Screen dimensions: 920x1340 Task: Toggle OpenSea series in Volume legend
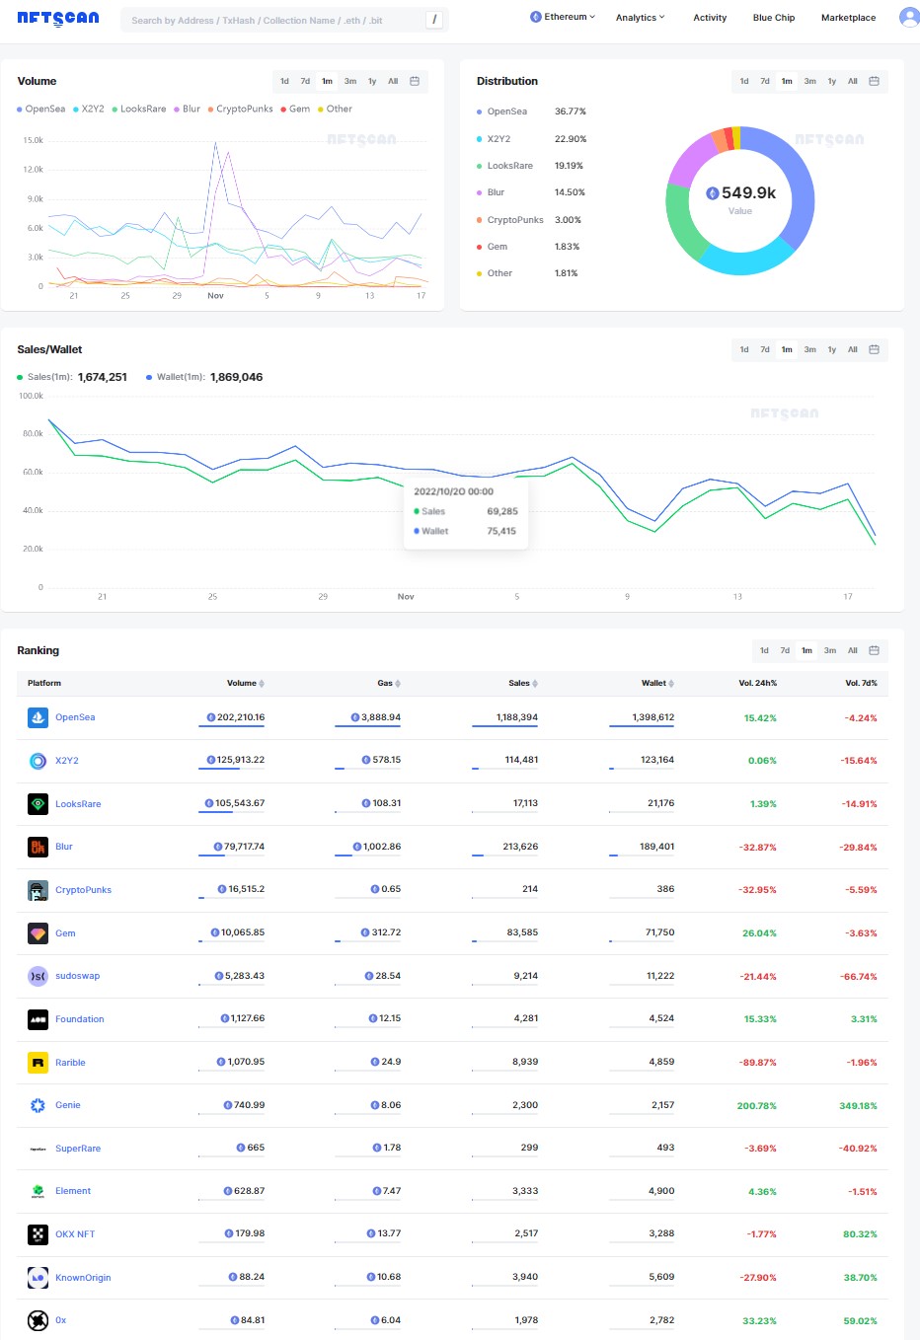[x=40, y=110]
